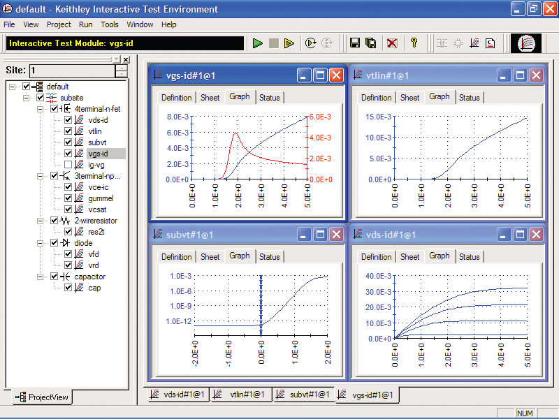Click the 3terminal-npn transistor icon
The height and width of the screenshot is (419, 559).
(x=65, y=176)
